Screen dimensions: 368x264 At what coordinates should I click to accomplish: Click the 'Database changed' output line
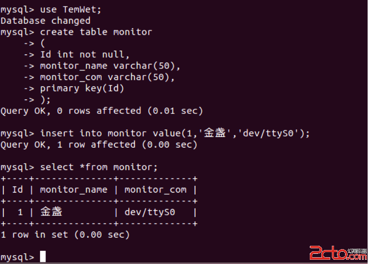pyautogui.click(x=45, y=21)
